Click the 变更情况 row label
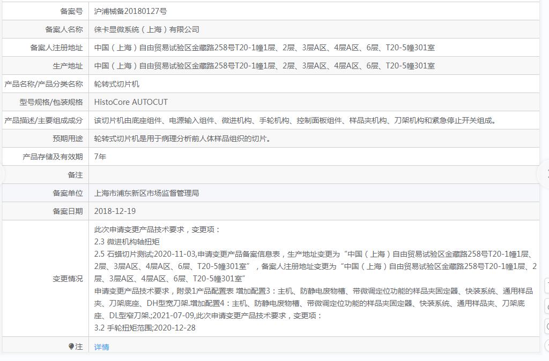Screen dimensions: 549x361 [x=68, y=279]
